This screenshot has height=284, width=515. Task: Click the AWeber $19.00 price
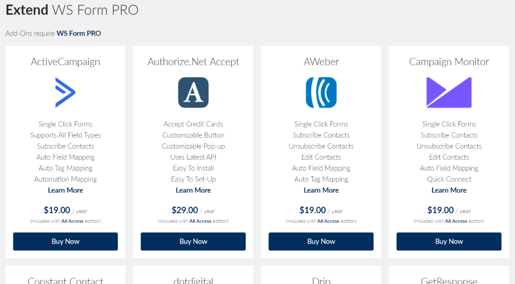312,210
